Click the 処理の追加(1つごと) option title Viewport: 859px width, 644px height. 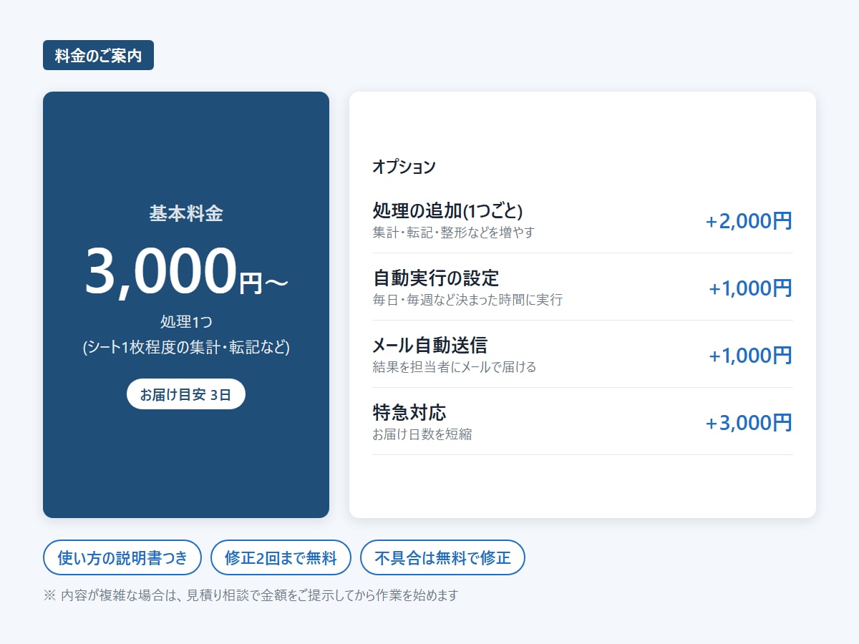point(447,210)
